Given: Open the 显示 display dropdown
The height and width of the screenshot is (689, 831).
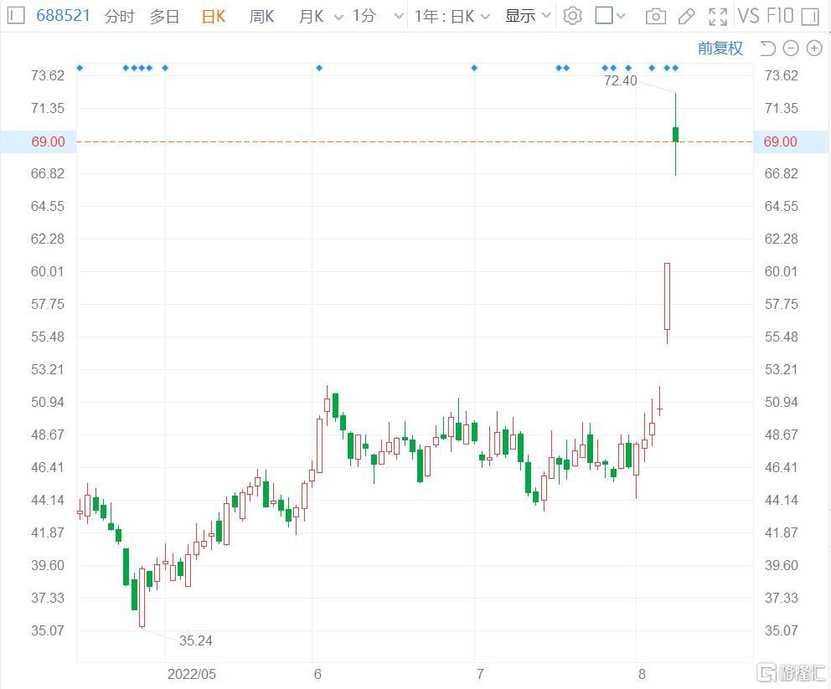Looking at the screenshot, I should pos(528,16).
